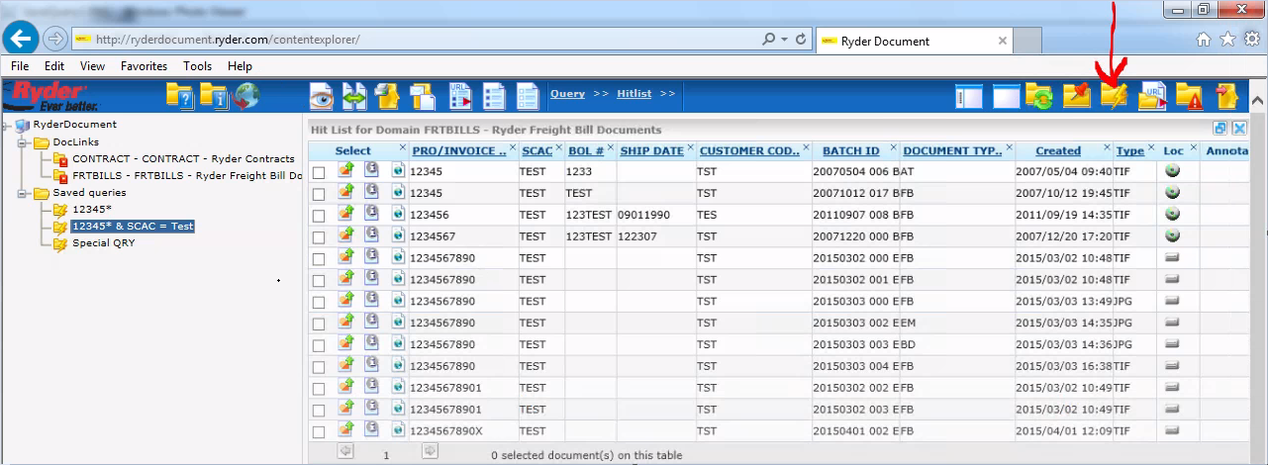
Task: Select the checkbox for the 123456 row
Action: click(x=319, y=216)
